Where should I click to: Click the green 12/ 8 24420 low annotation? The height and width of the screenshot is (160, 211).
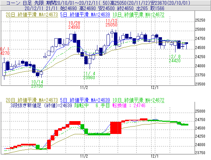(x=175, y=59)
